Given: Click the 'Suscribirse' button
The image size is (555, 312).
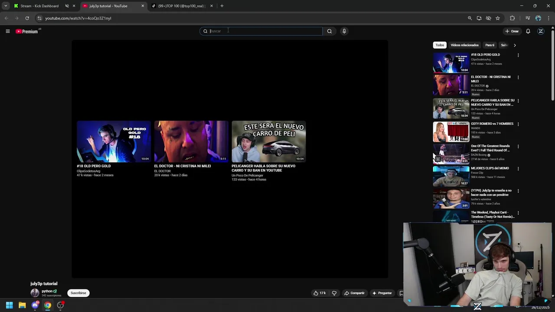Looking at the screenshot, I should tap(78, 293).
